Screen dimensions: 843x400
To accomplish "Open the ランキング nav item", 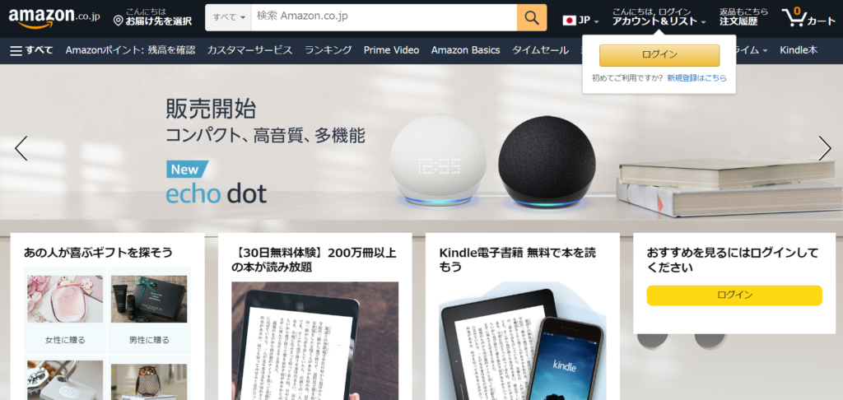I will [x=328, y=50].
